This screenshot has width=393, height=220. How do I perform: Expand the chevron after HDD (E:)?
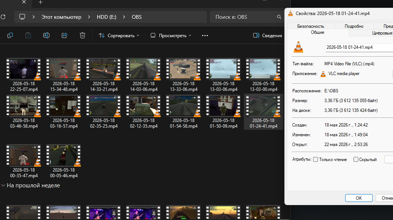pyautogui.click(x=124, y=17)
